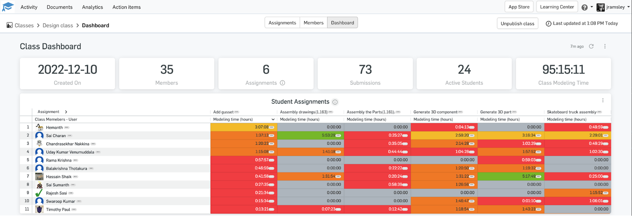Expand the Assignment column chevron
The width and height of the screenshot is (632, 216).
(x=66, y=112)
